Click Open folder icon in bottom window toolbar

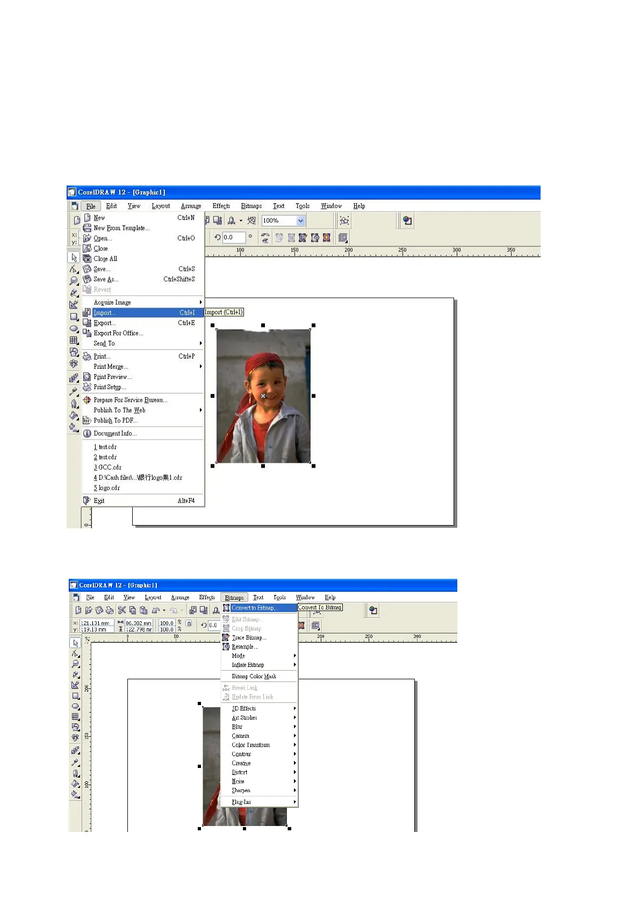(89, 610)
